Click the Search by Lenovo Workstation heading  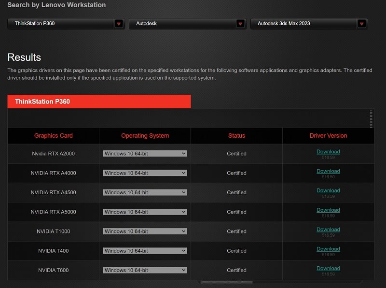(x=56, y=5)
